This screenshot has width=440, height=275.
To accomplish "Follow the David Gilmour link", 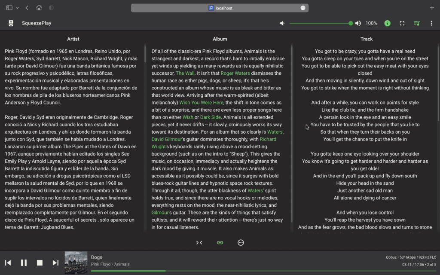I will pyautogui.click(x=167, y=139).
